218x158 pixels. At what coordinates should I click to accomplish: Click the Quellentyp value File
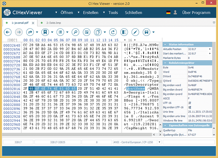[190, 130]
